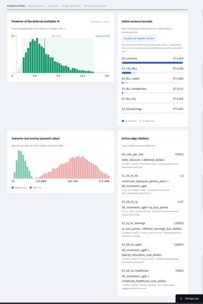
Task: Click the 'Posterior of the deferral multiplier M' heading
Action: (x=36, y=21)
